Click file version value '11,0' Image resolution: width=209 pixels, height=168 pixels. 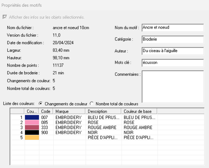pos(56,35)
